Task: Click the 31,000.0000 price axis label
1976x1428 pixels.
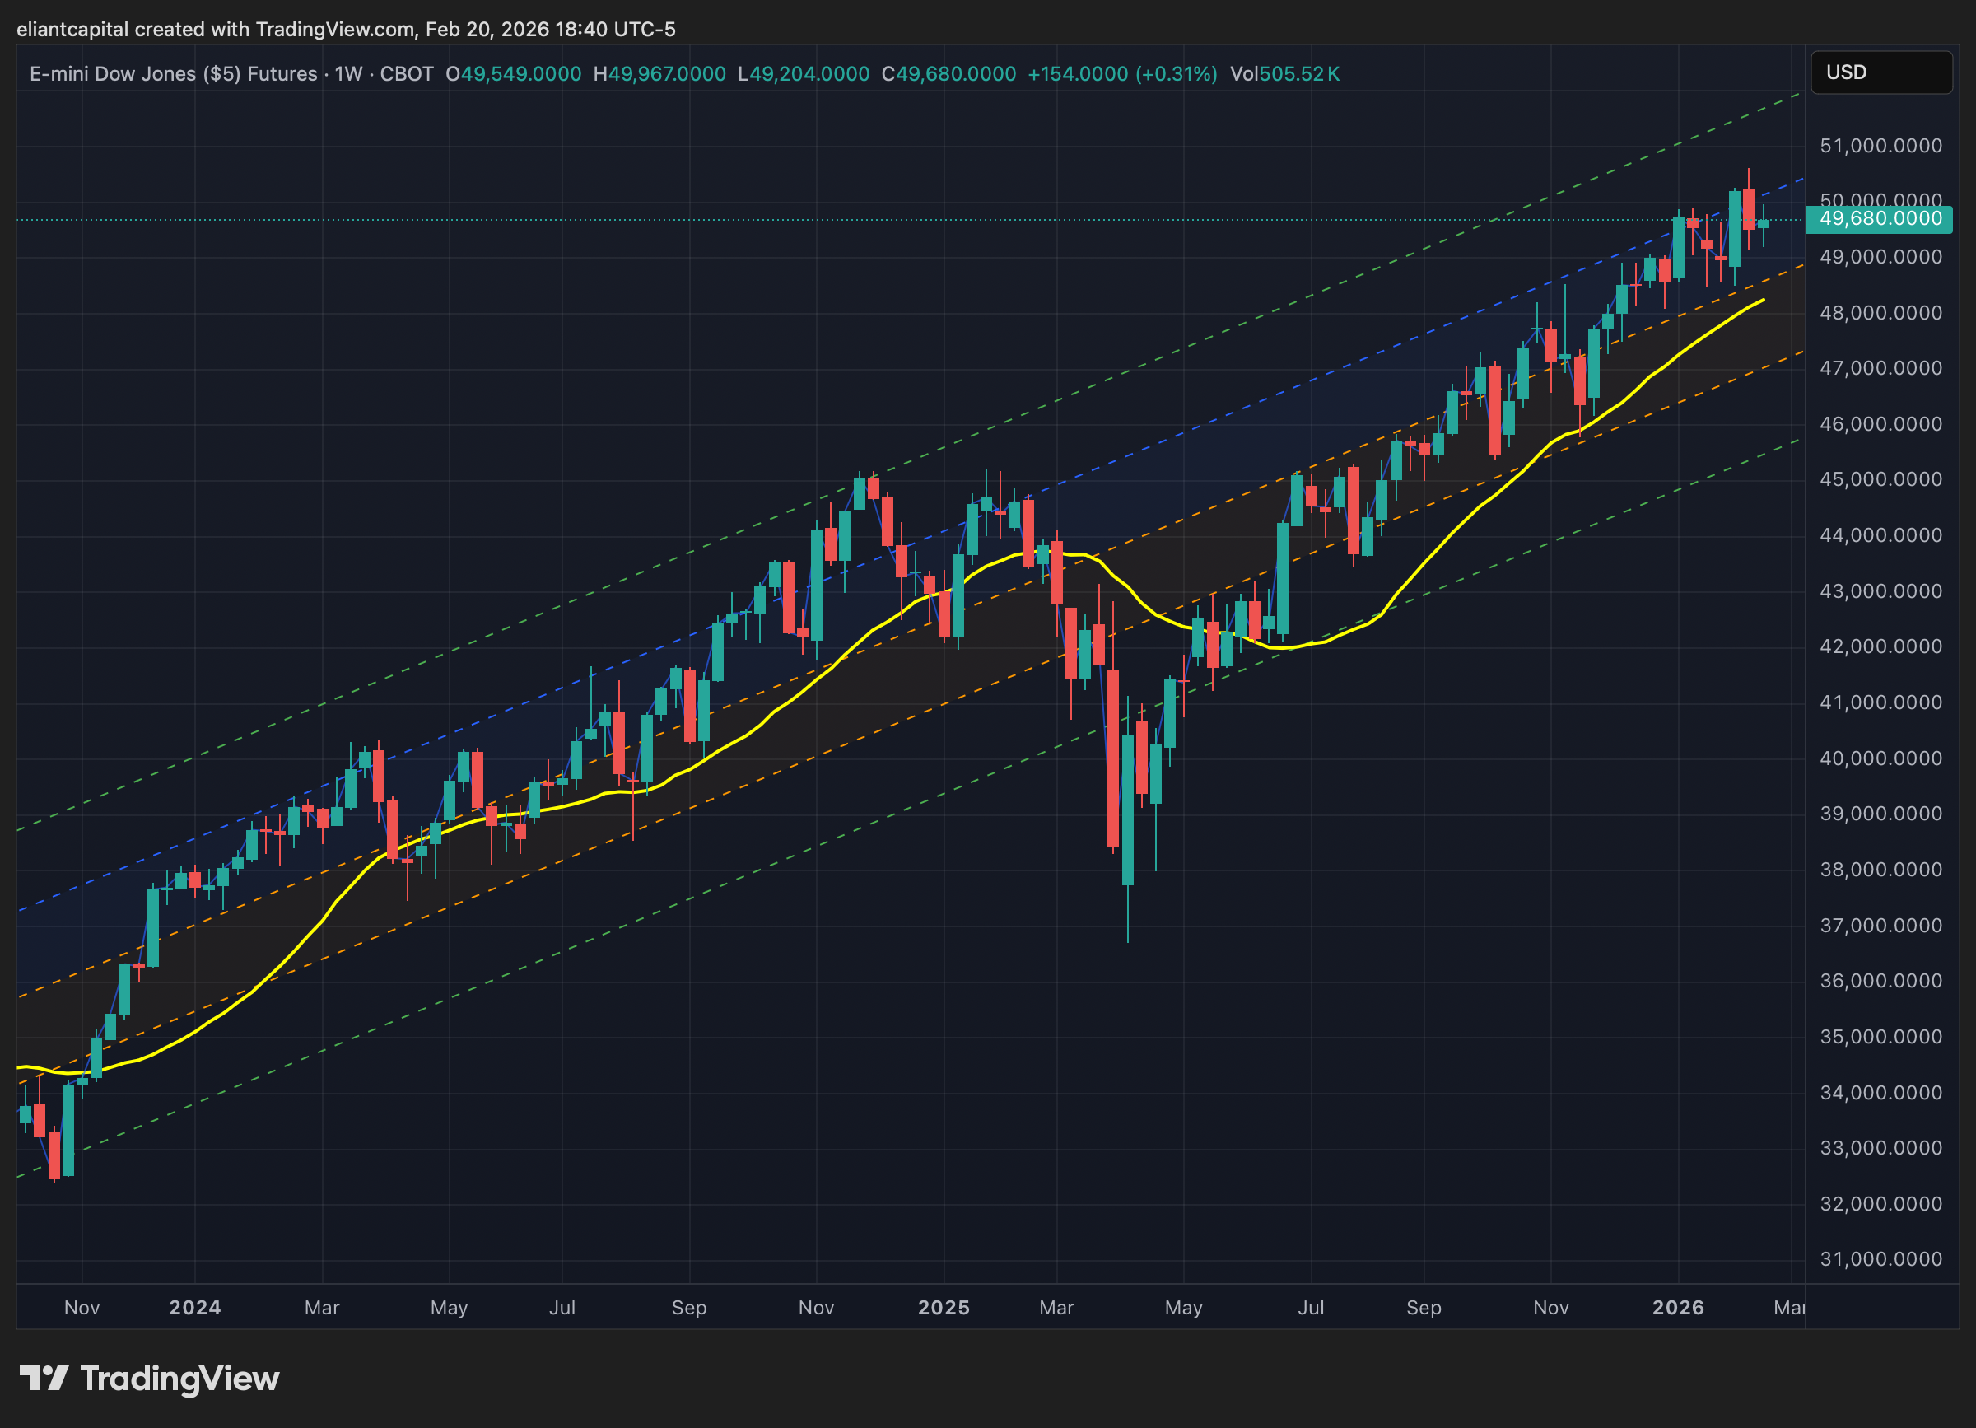Action: point(1880,1259)
